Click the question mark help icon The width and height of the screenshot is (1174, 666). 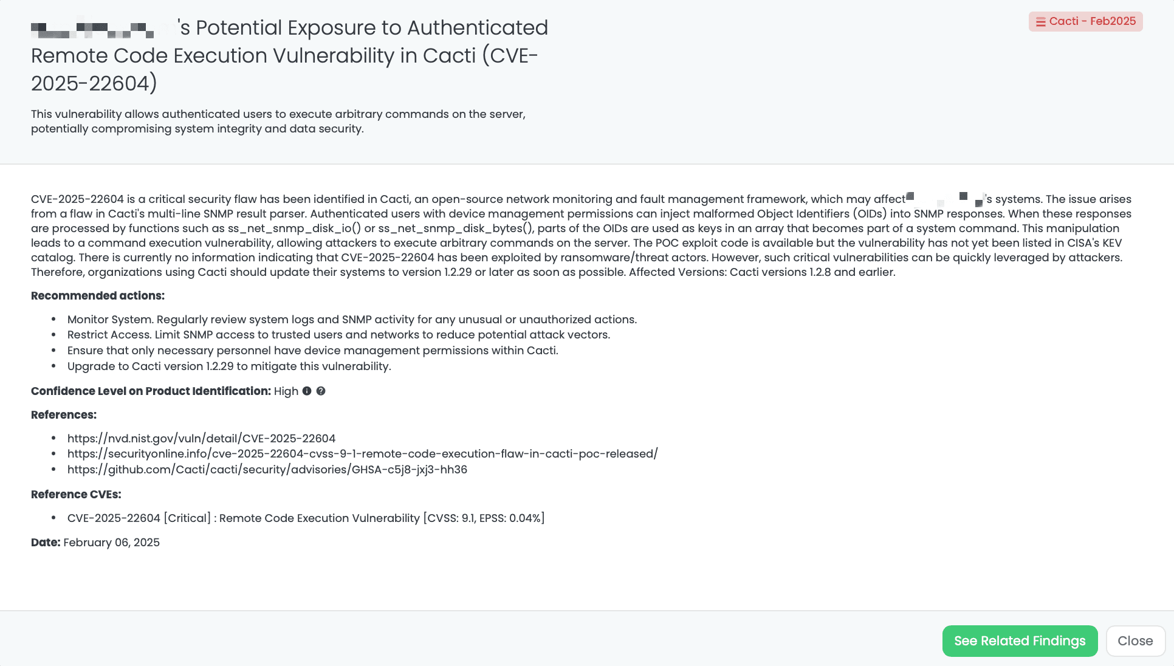coord(321,391)
